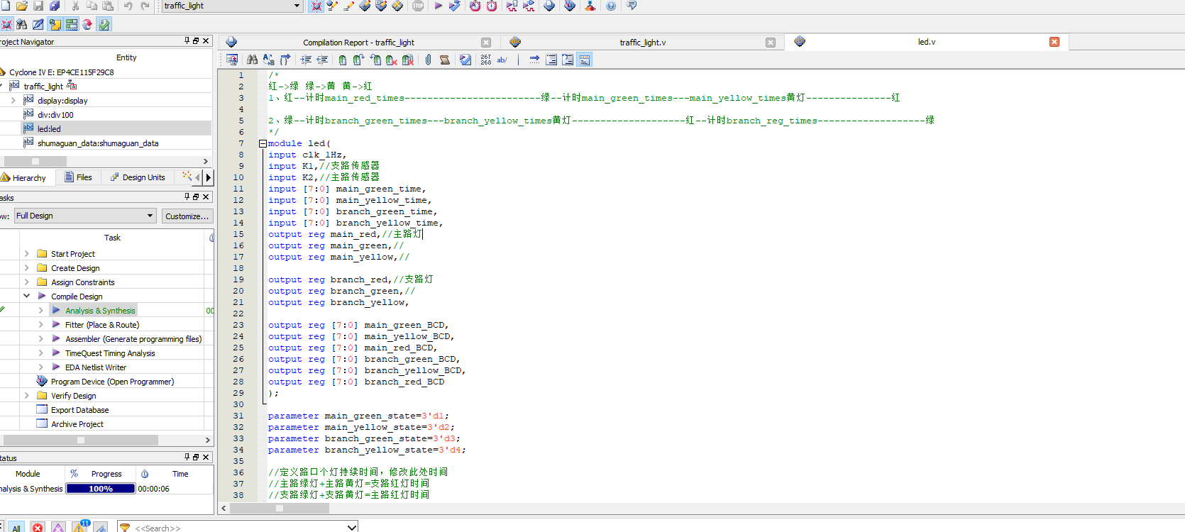Viewport: 1185px width, 532px height.
Task: Switch to the Design Units tab
Action: 138,177
